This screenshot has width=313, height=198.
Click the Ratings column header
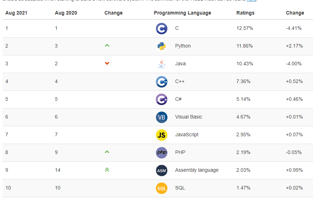[245, 13]
